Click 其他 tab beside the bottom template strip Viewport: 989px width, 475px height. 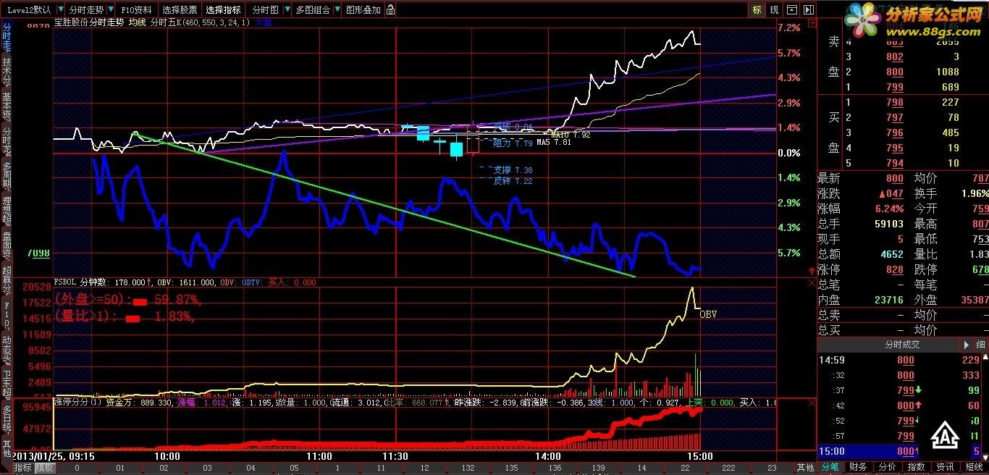point(805,468)
